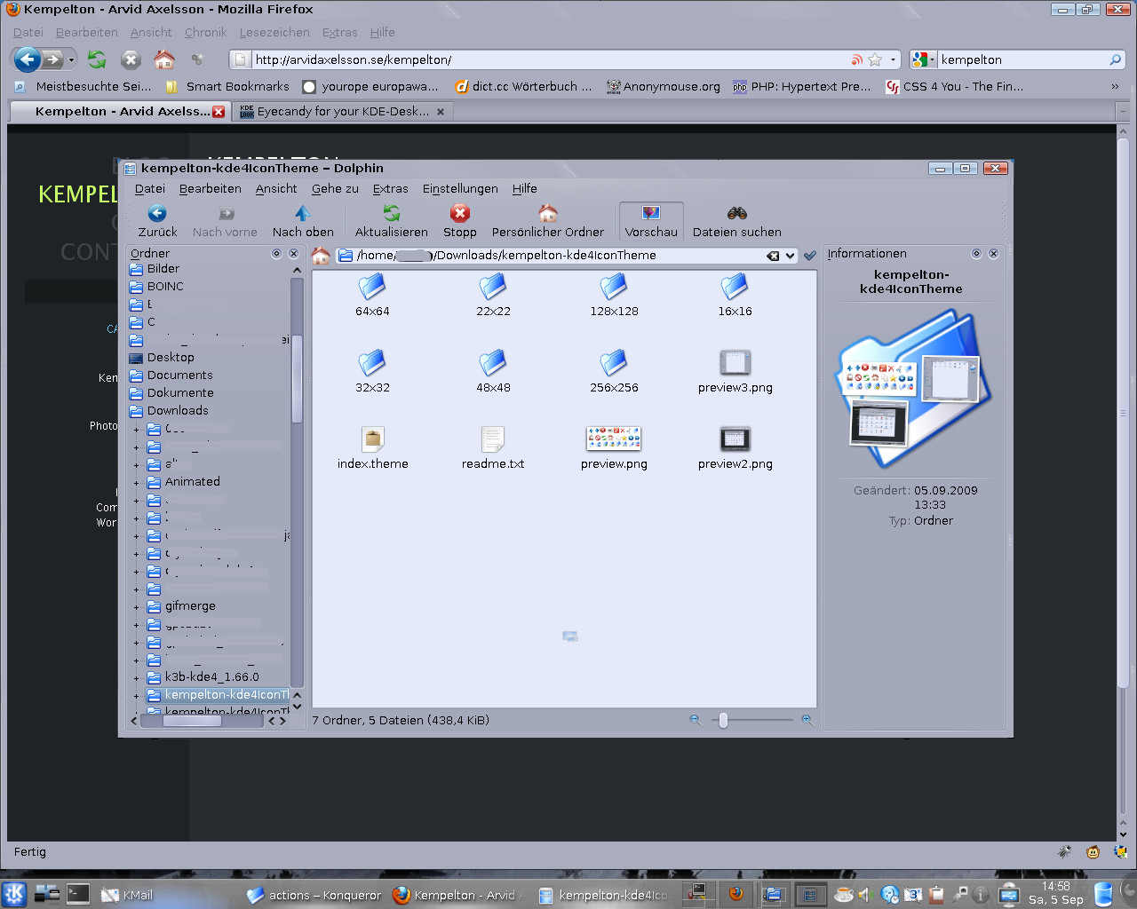Click the preview3.png file
This screenshot has width=1137, height=909.
tap(735, 362)
